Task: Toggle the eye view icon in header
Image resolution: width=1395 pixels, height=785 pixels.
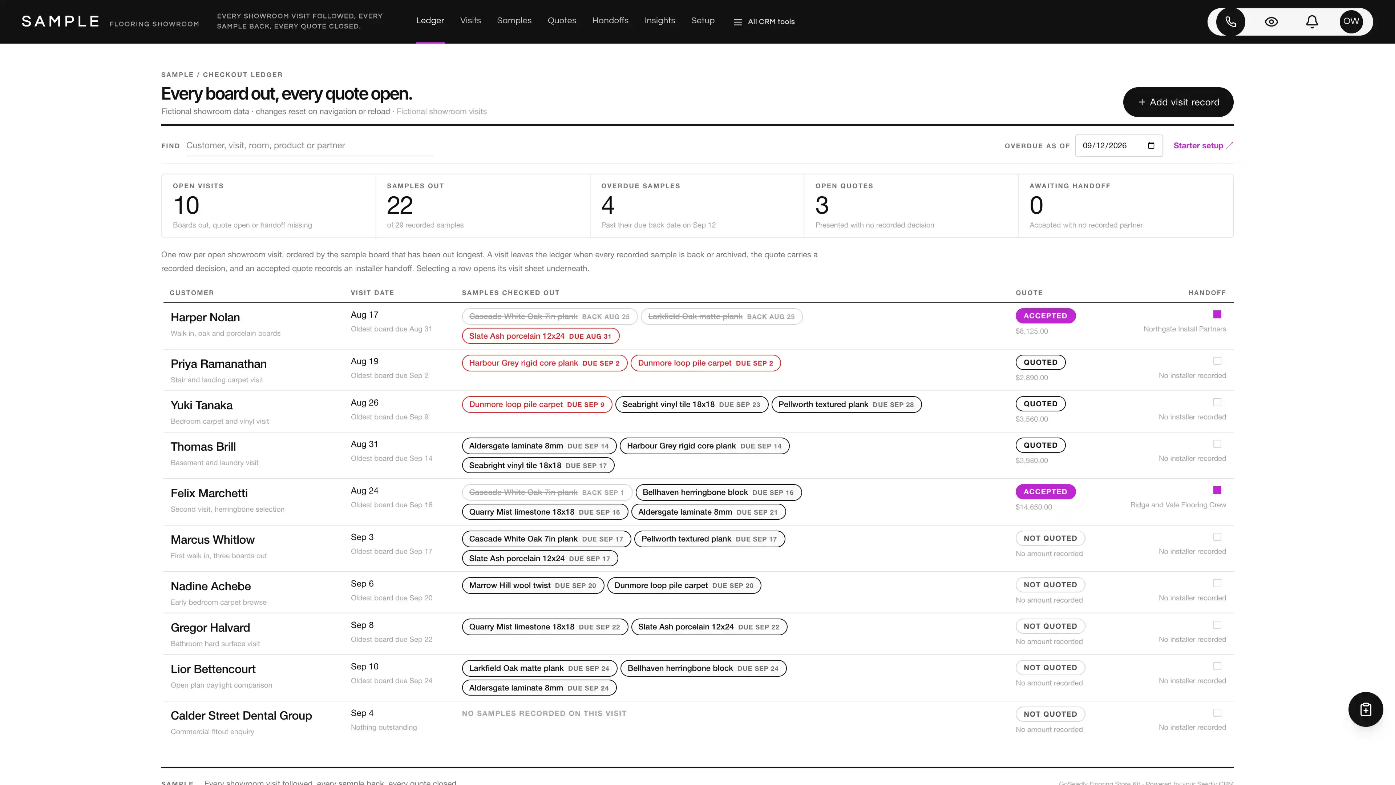Action: 1271,22
